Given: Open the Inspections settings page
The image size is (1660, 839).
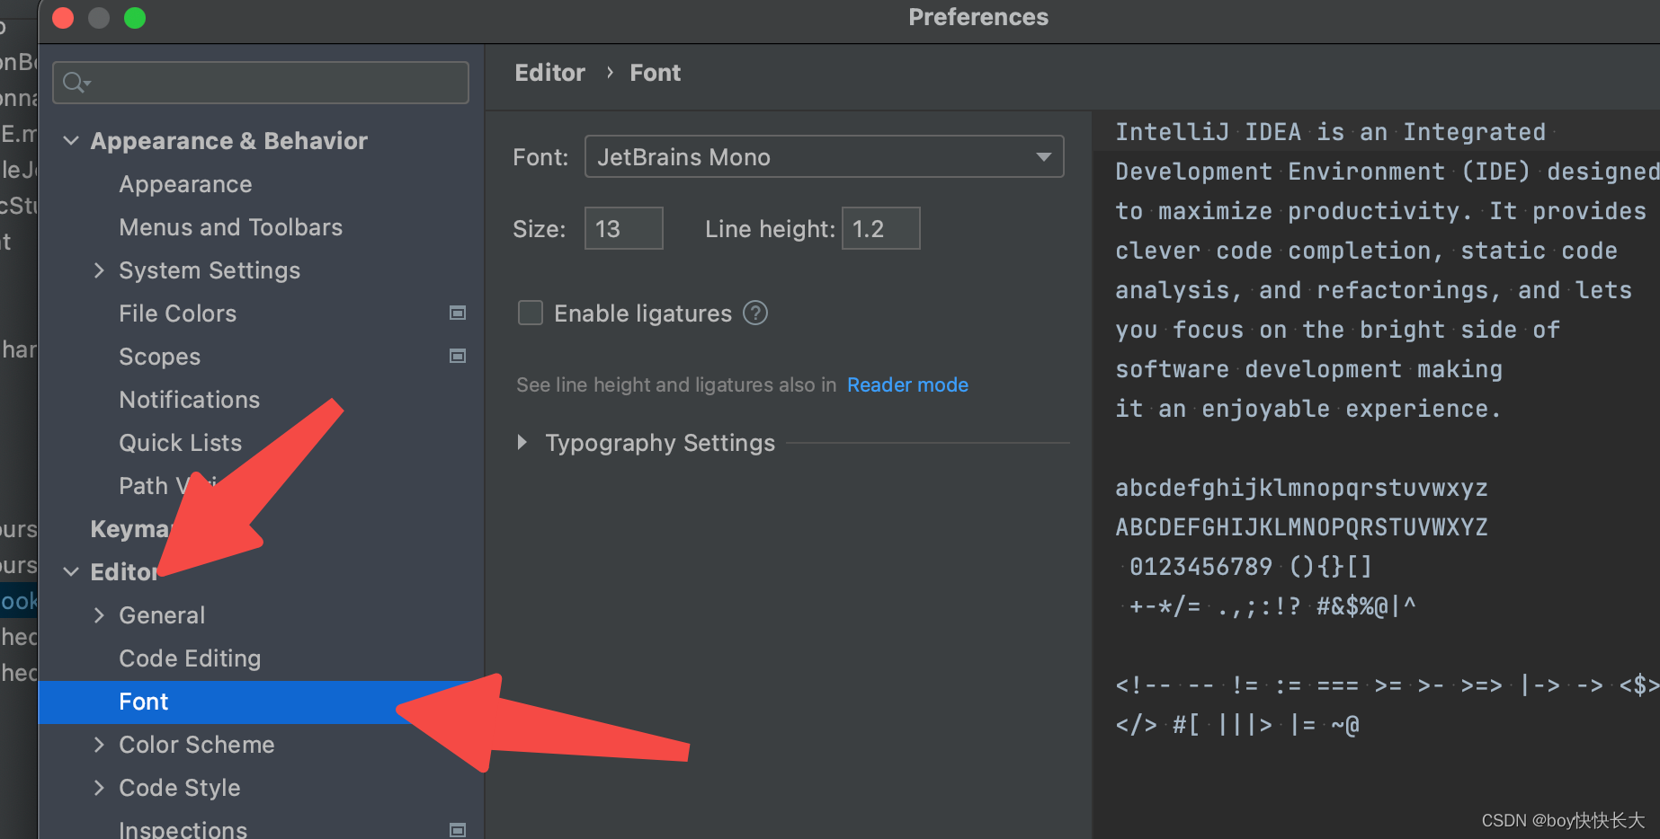Looking at the screenshot, I should 183,829.
